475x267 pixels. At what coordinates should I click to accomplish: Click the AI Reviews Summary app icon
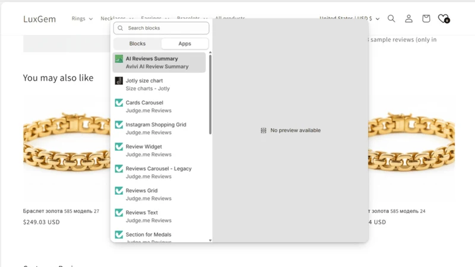[x=119, y=59]
